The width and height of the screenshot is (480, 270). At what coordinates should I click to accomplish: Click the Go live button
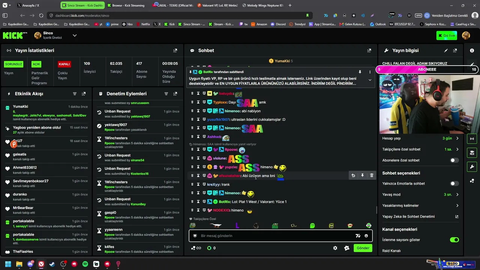pyautogui.click(x=447, y=36)
